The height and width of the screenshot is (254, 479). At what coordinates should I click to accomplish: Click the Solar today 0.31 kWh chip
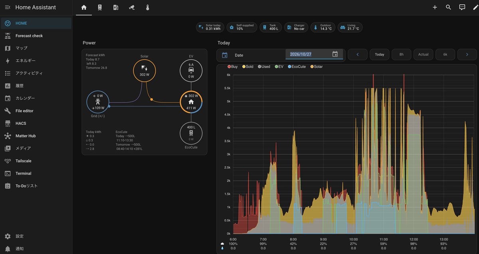210,27
